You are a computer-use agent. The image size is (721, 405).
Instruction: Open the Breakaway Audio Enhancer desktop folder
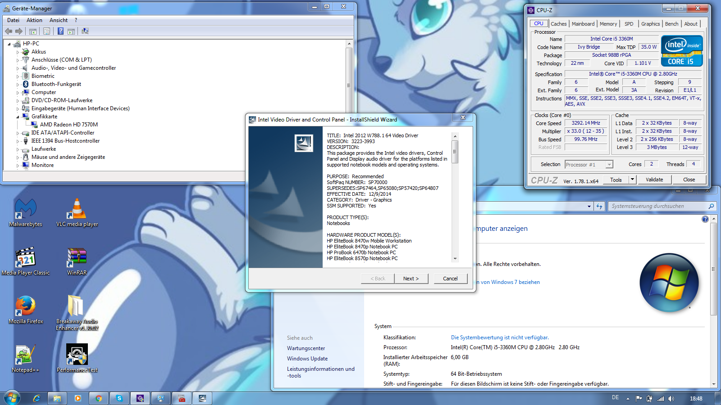(77, 313)
